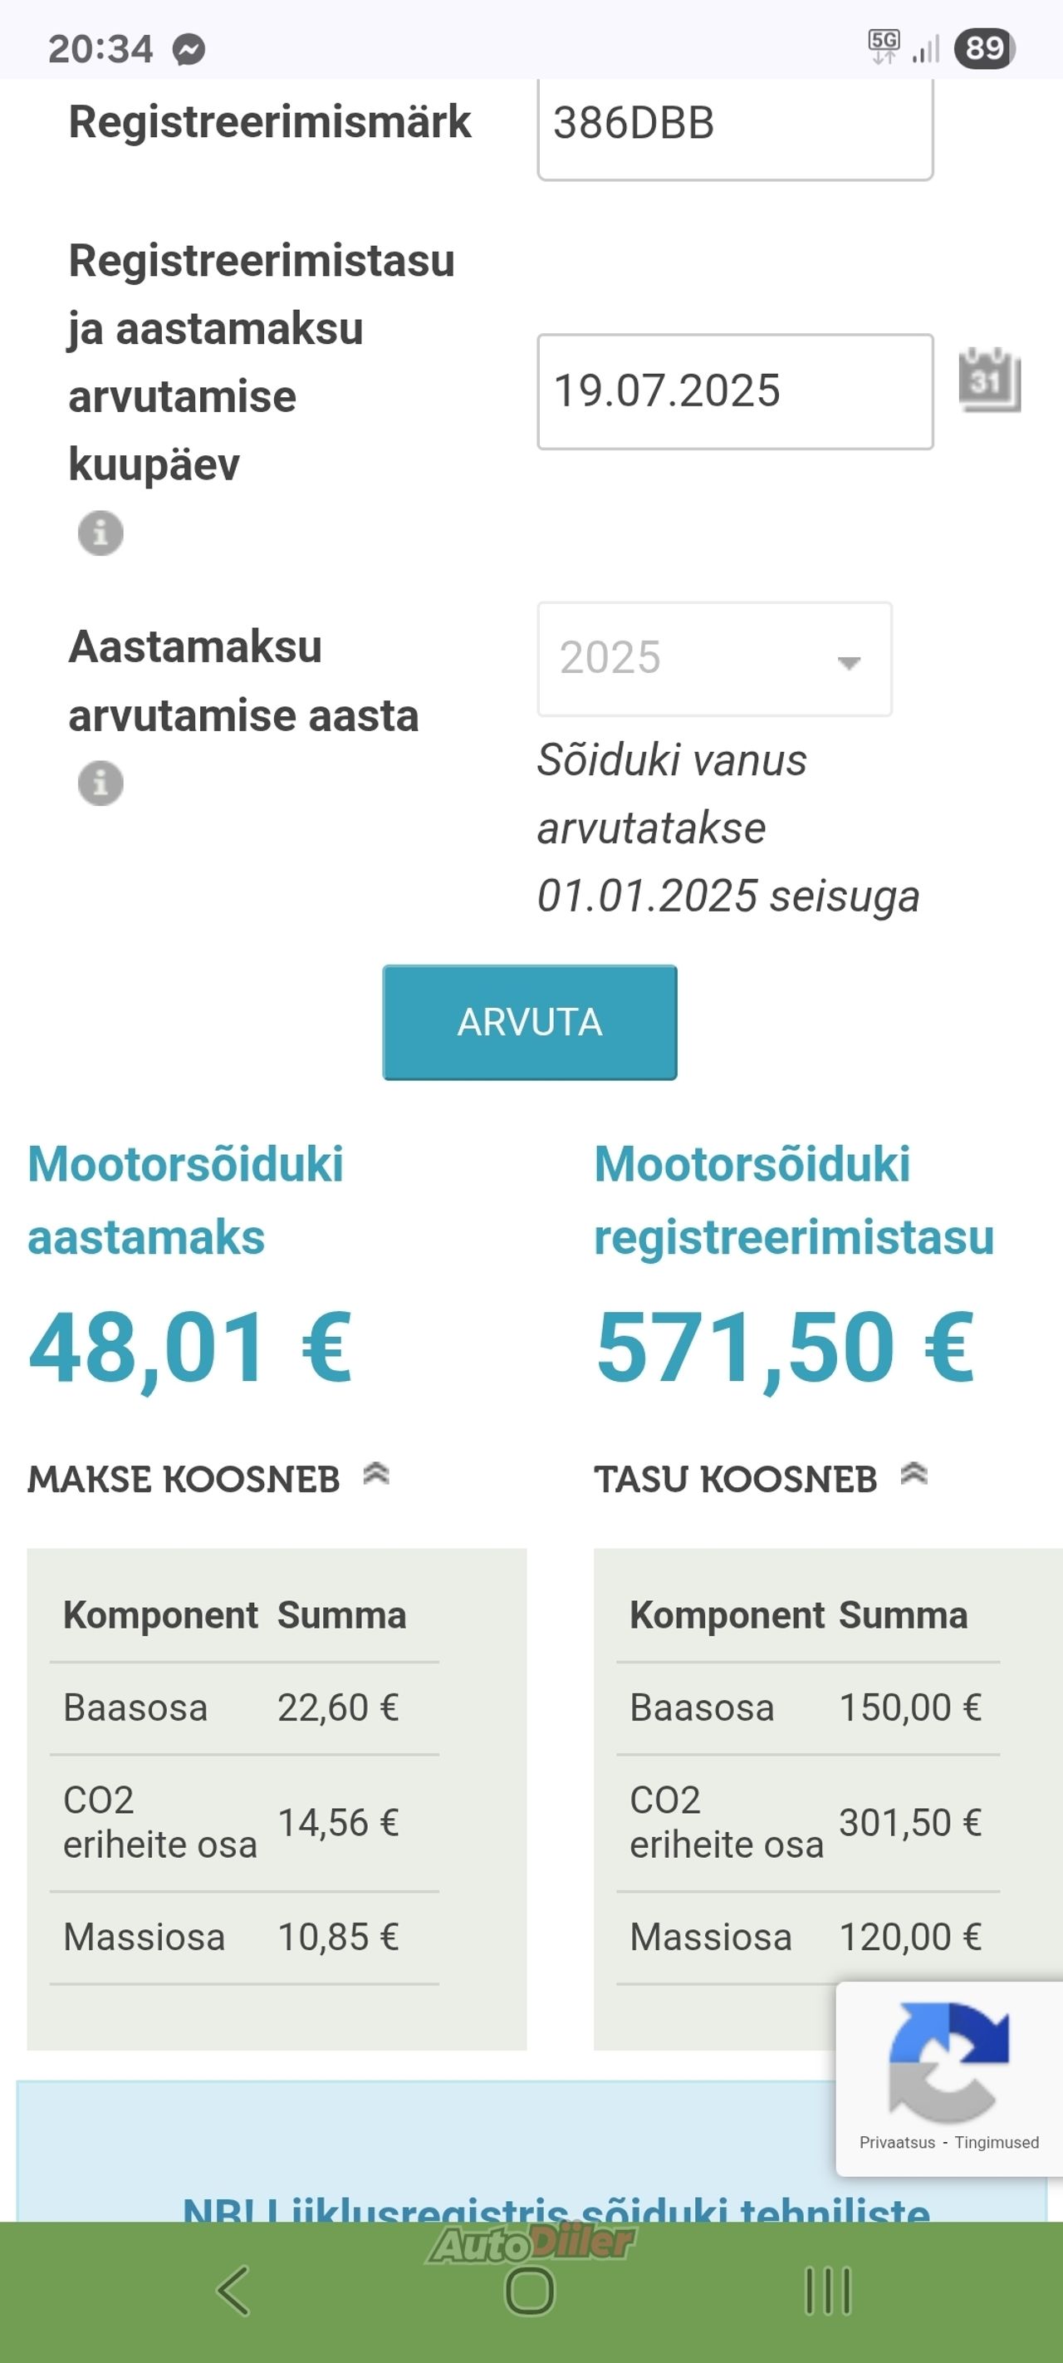Tap the reCAPTCHA badge logo
The image size is (1063, 2363).
pos(948,2063)
